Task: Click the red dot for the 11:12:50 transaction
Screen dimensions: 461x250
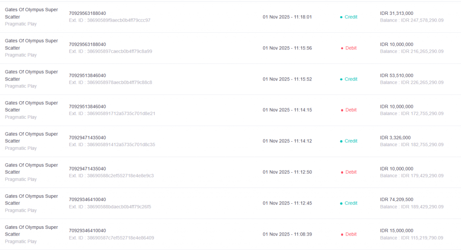Action: (x=342, y=172)
